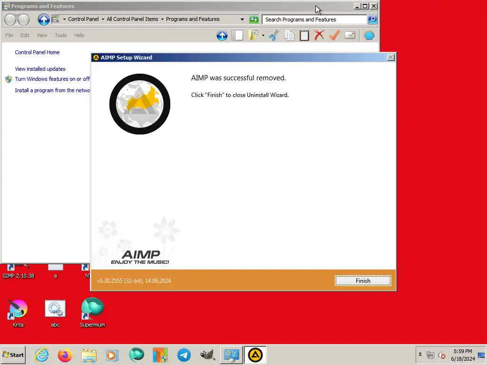
Task: Open Control Panel Home link
Action: [37, 52]
